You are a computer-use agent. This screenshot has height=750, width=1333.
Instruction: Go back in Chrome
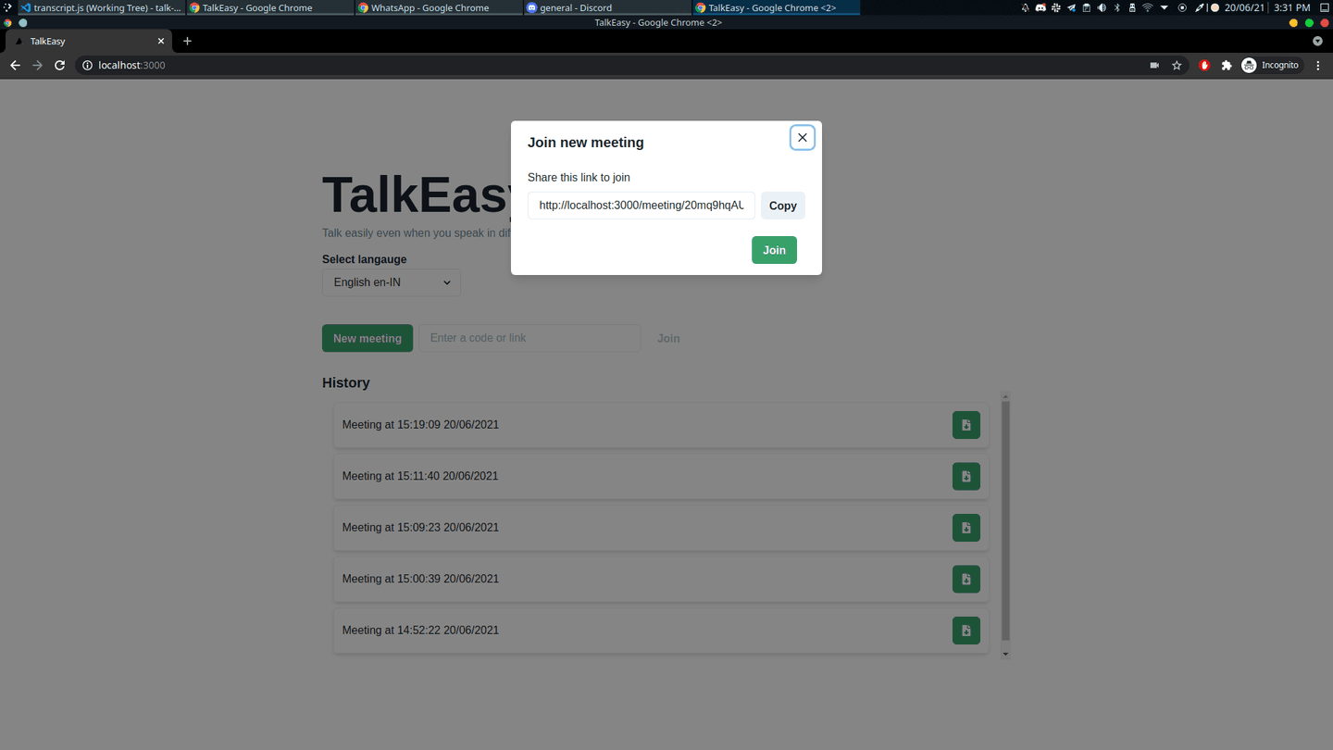point(15,65)
